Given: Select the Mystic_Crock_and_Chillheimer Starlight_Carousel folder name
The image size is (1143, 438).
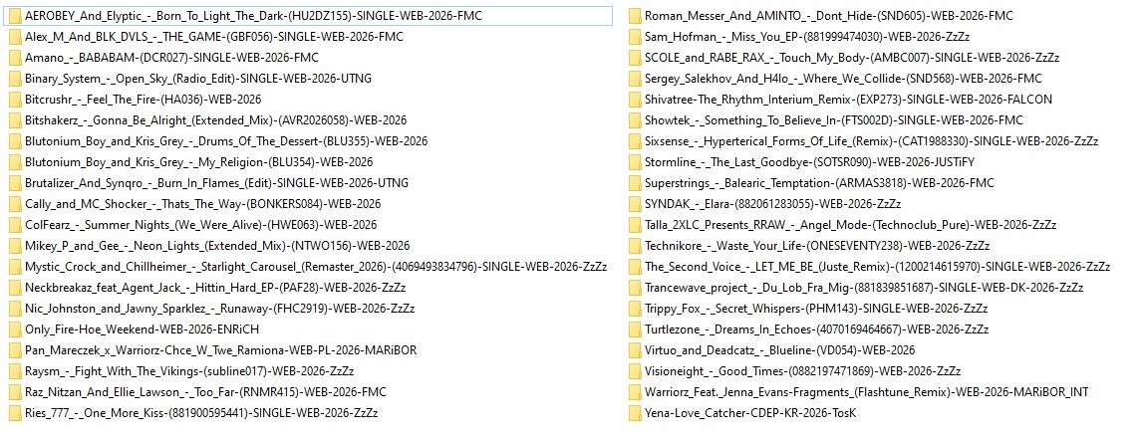Looking at the screenshot, I should click(316, 267).
